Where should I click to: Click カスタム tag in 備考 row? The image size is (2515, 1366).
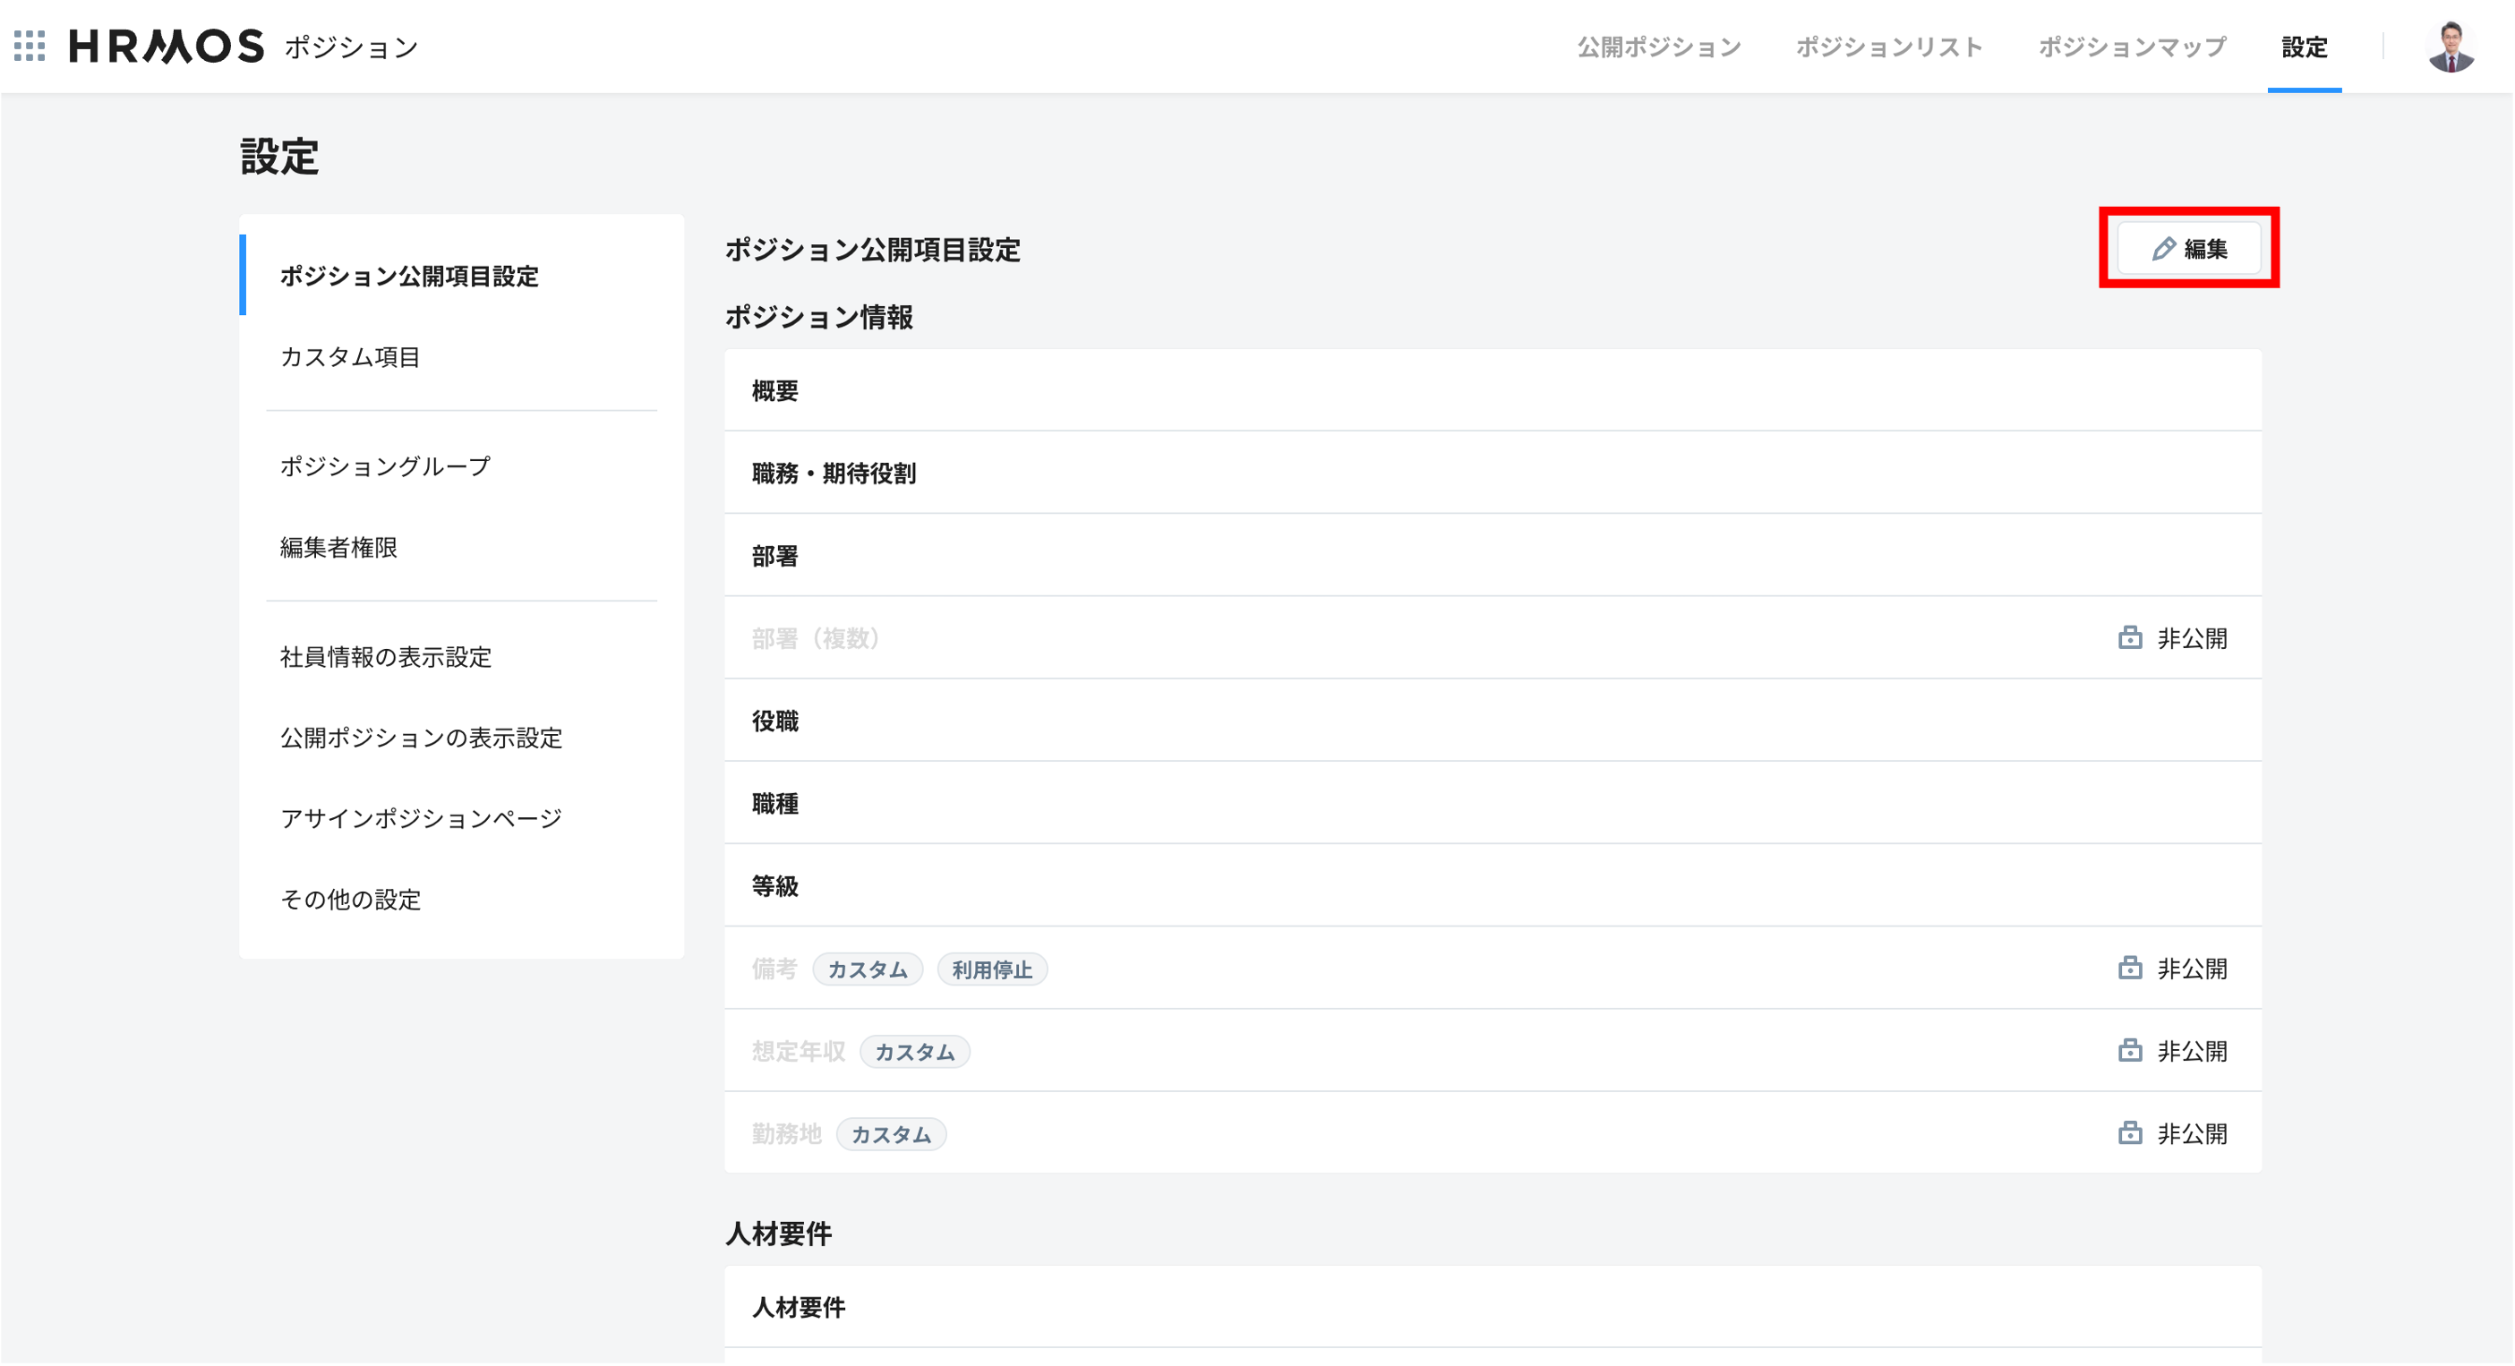[x=868, y=970]
